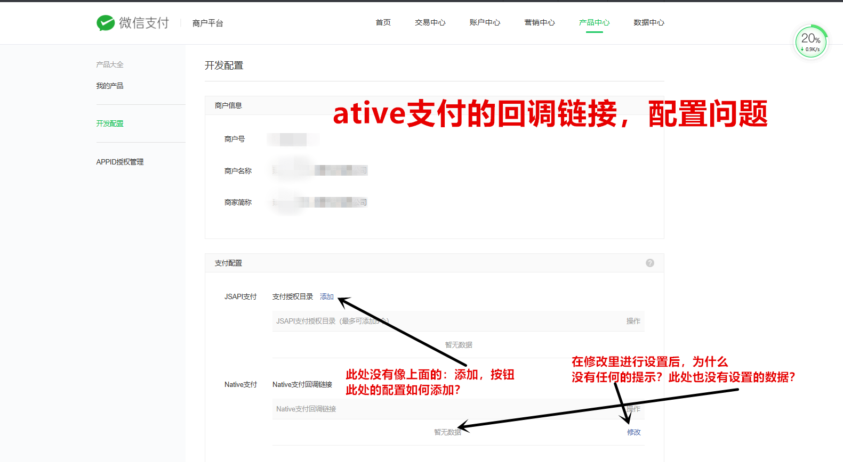Click the Native支付回调链接 field label
Image resolution: width=843 pixels, height=462 pixels.
point(302,384)
